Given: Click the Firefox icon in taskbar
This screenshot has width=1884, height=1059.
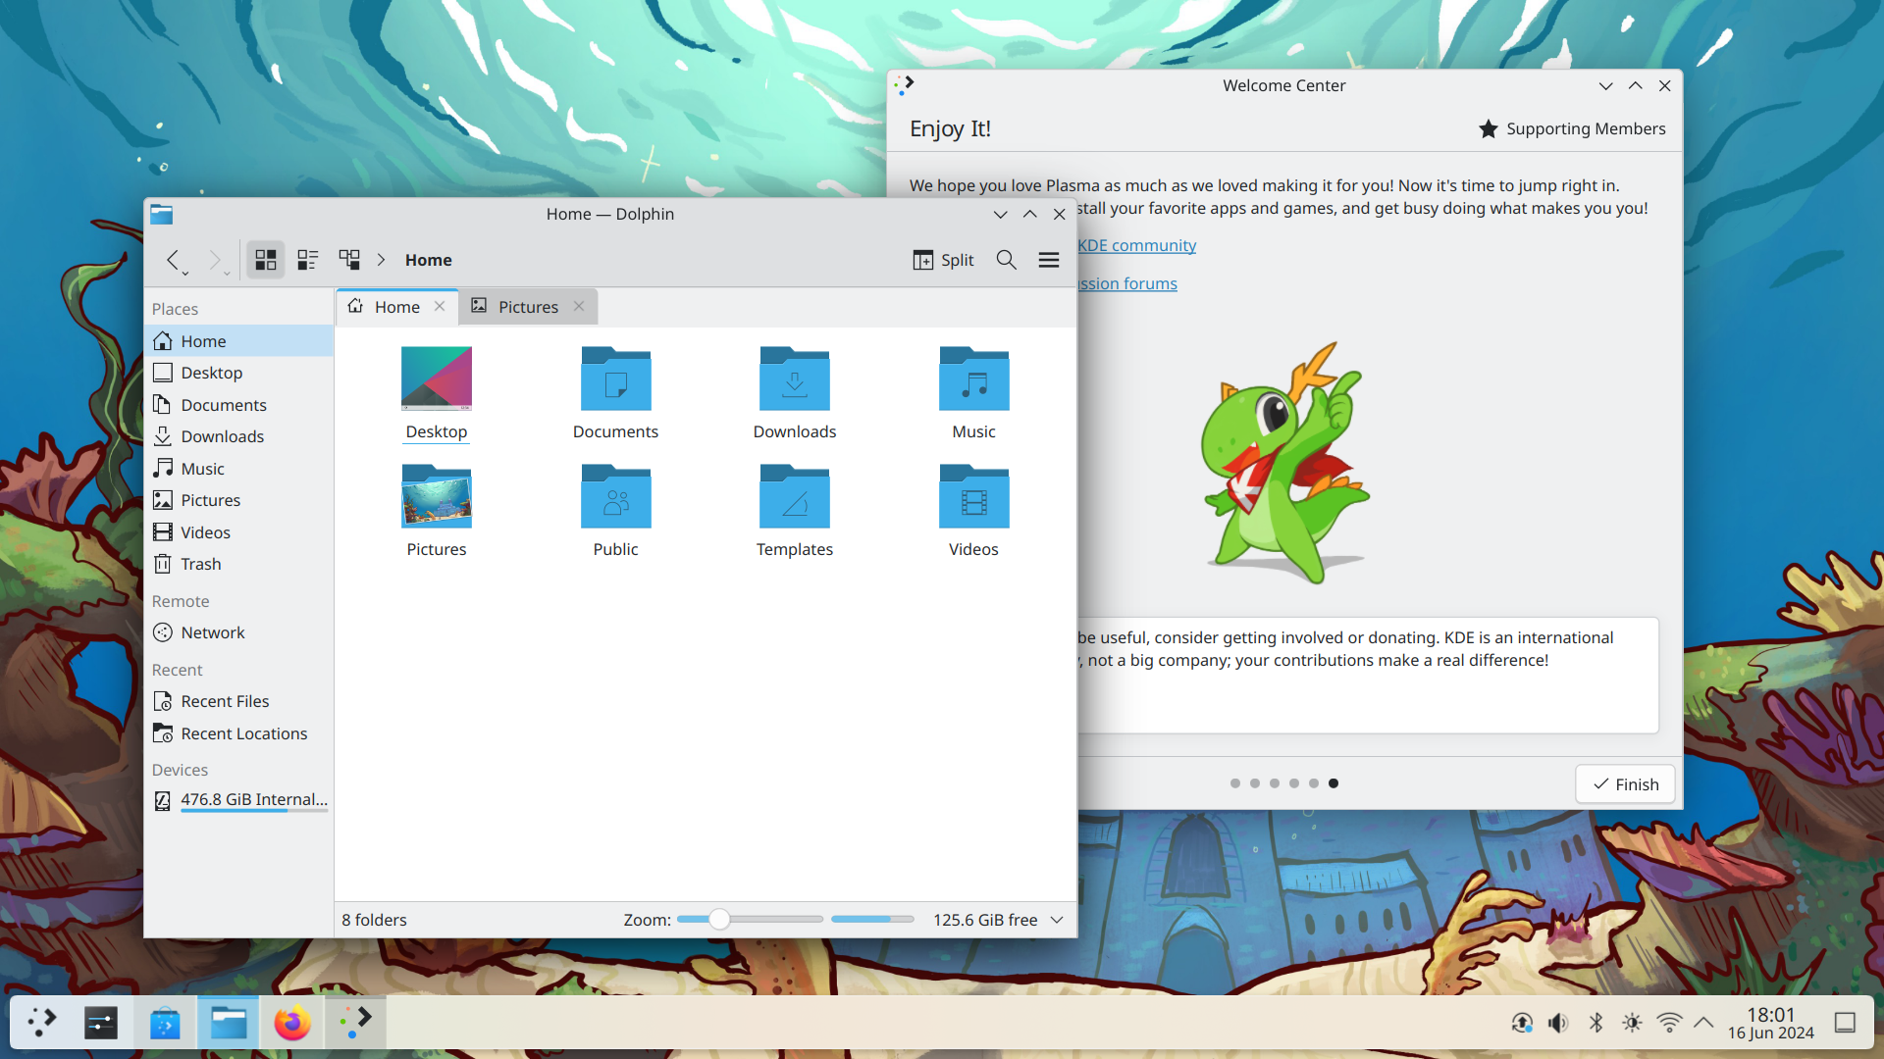Looking at the screenshot, I should coord(289,1022).
